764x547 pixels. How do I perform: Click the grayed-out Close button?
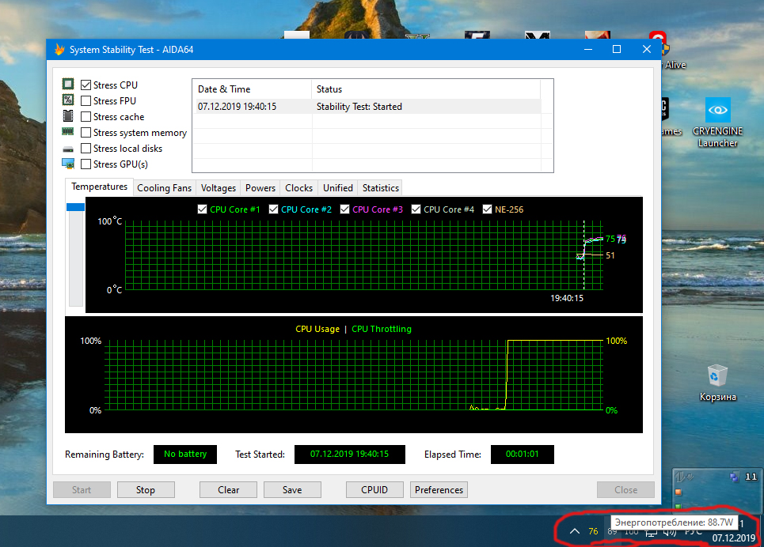(625, 490)
